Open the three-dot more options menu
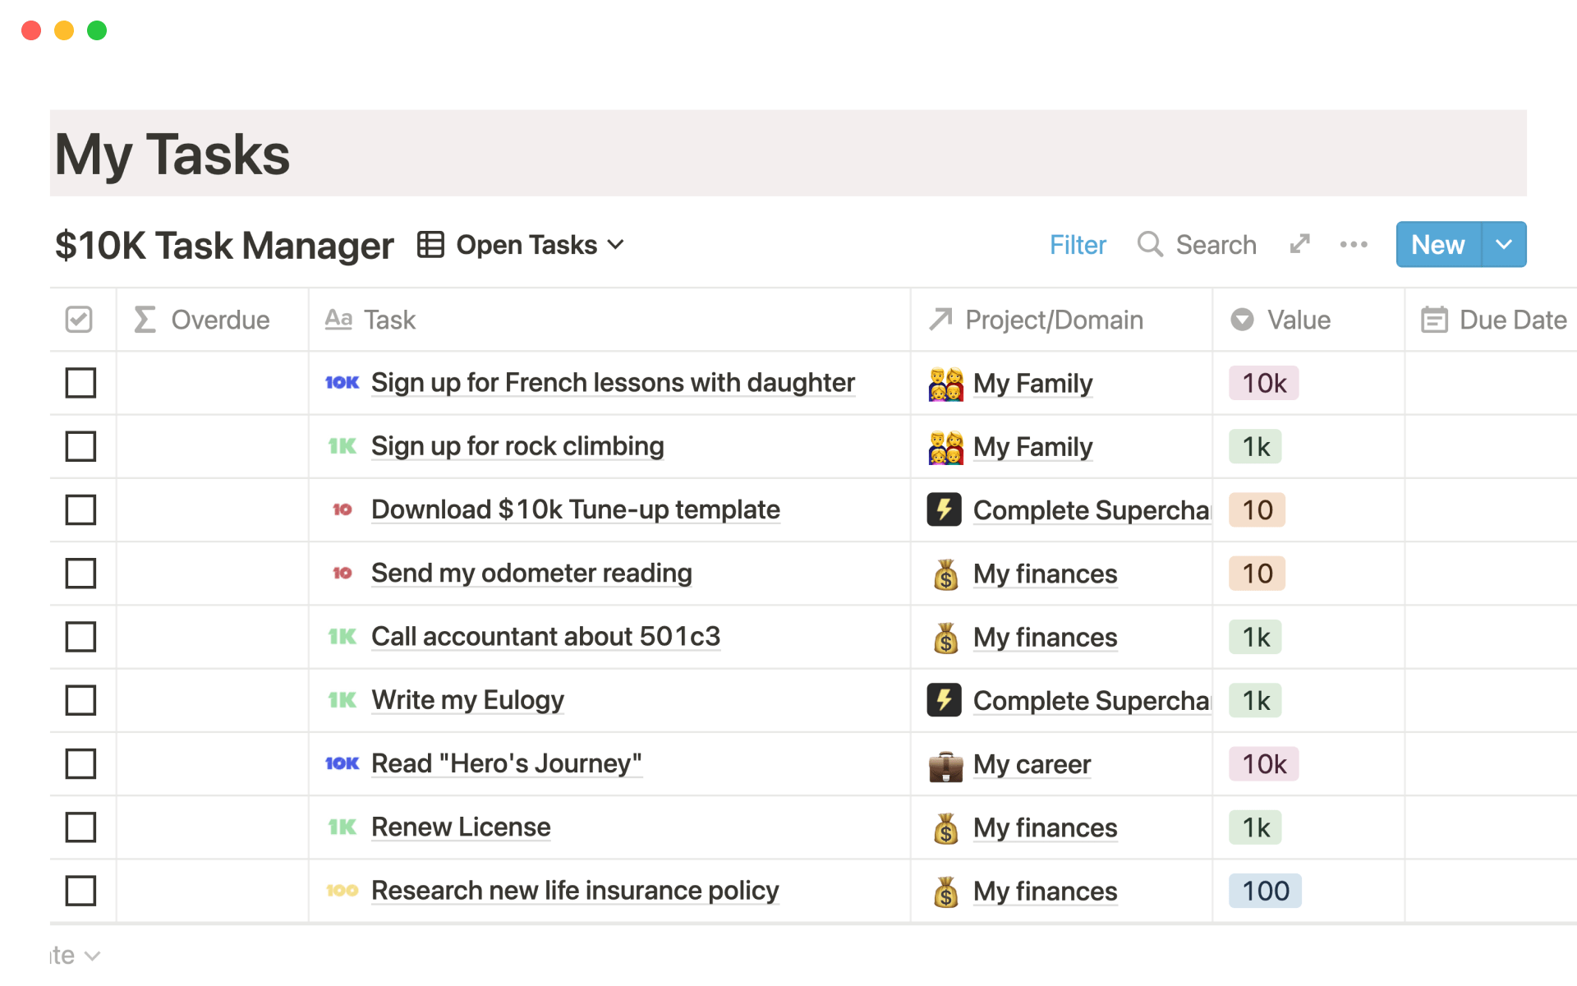Image resolution: width=1577 pixels, height=986 pixels. coord(1353,244)
